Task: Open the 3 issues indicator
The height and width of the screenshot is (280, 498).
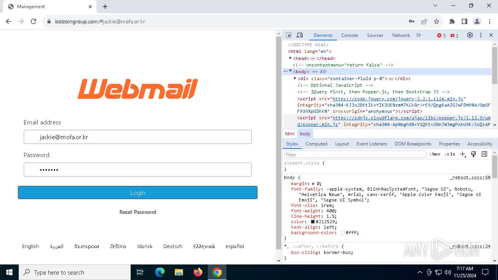Action: (454, 35)
